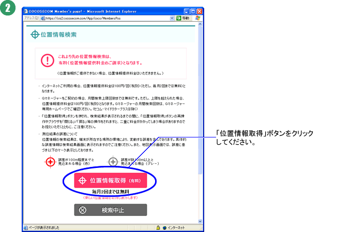Viewport: 351px width, 232px height.
Task: Click the red 位置情報取得 (有料) button
Action: pos(111,180)
